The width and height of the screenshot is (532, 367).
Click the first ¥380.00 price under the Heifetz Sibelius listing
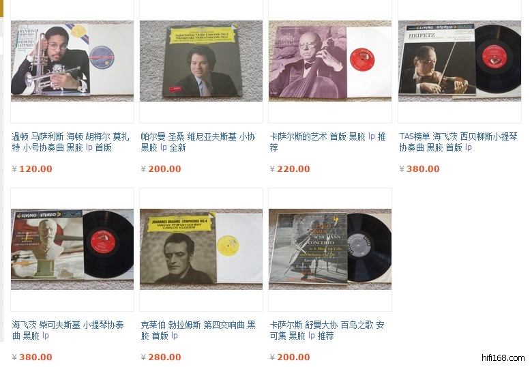click(x=419, y=169)
